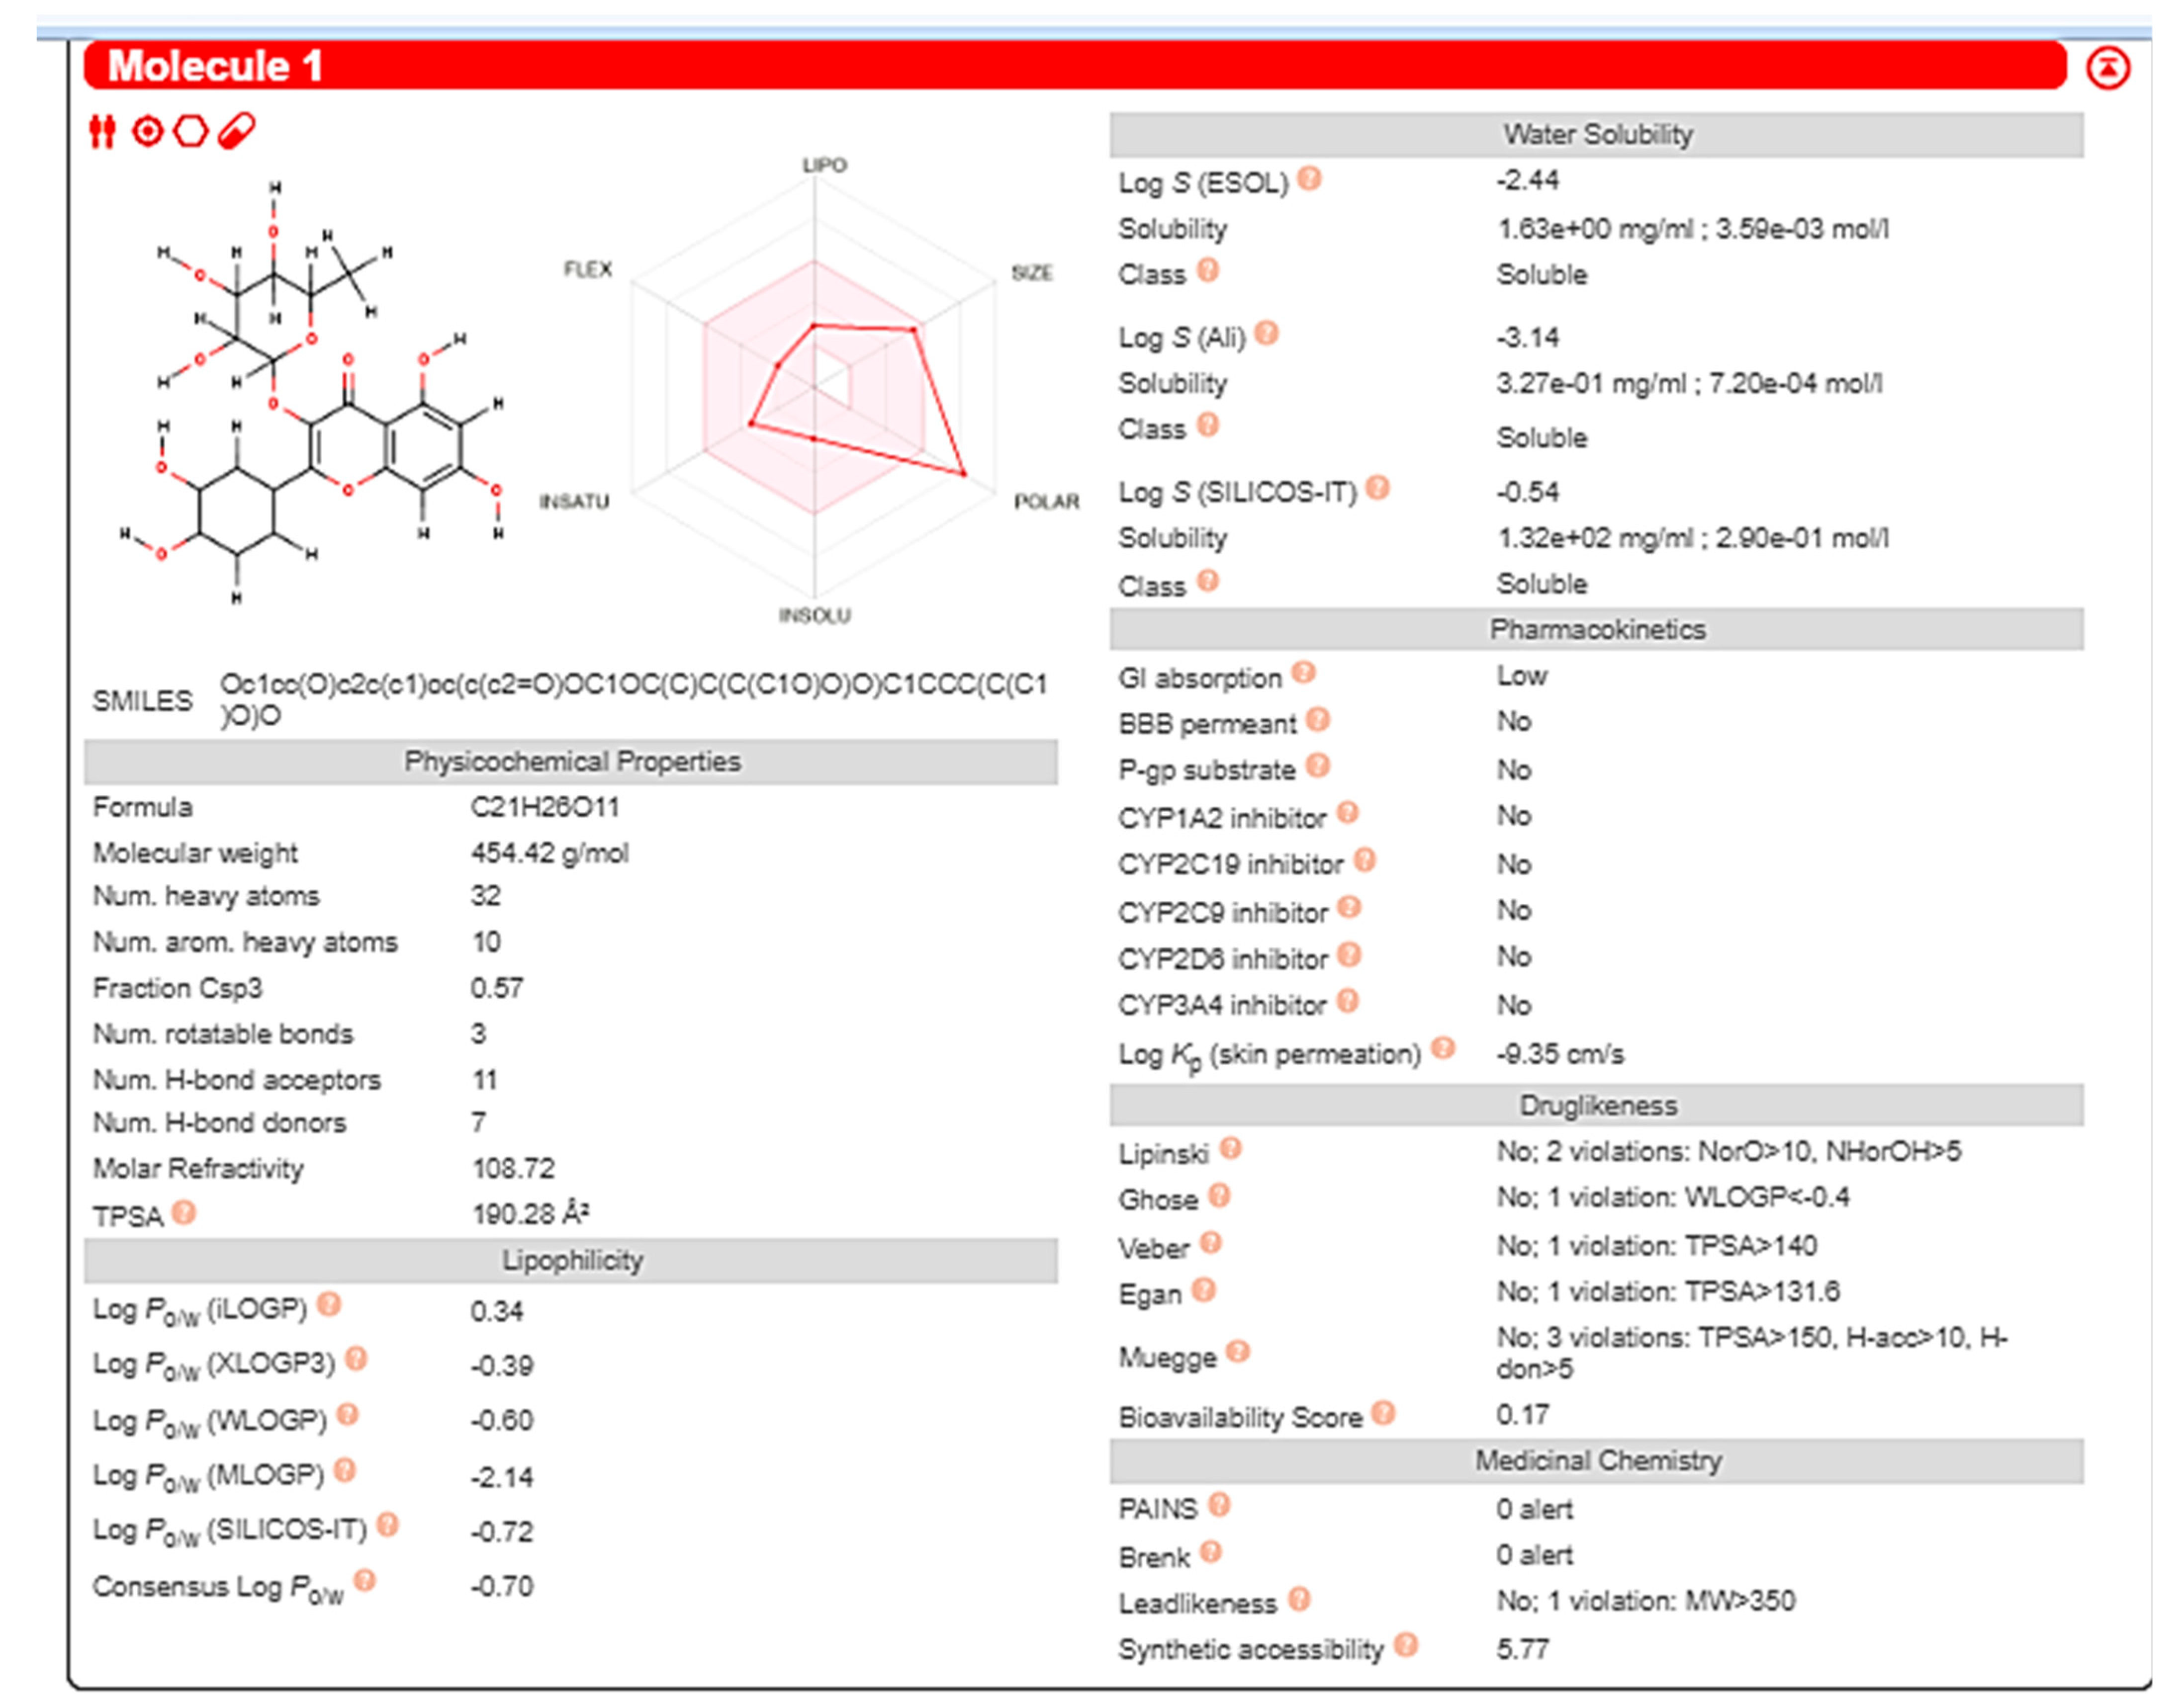The image size is (2184, 1707).
Task: Click help icon beside GI absorption
Action: pyautogui.click(x=1303, y=673)
